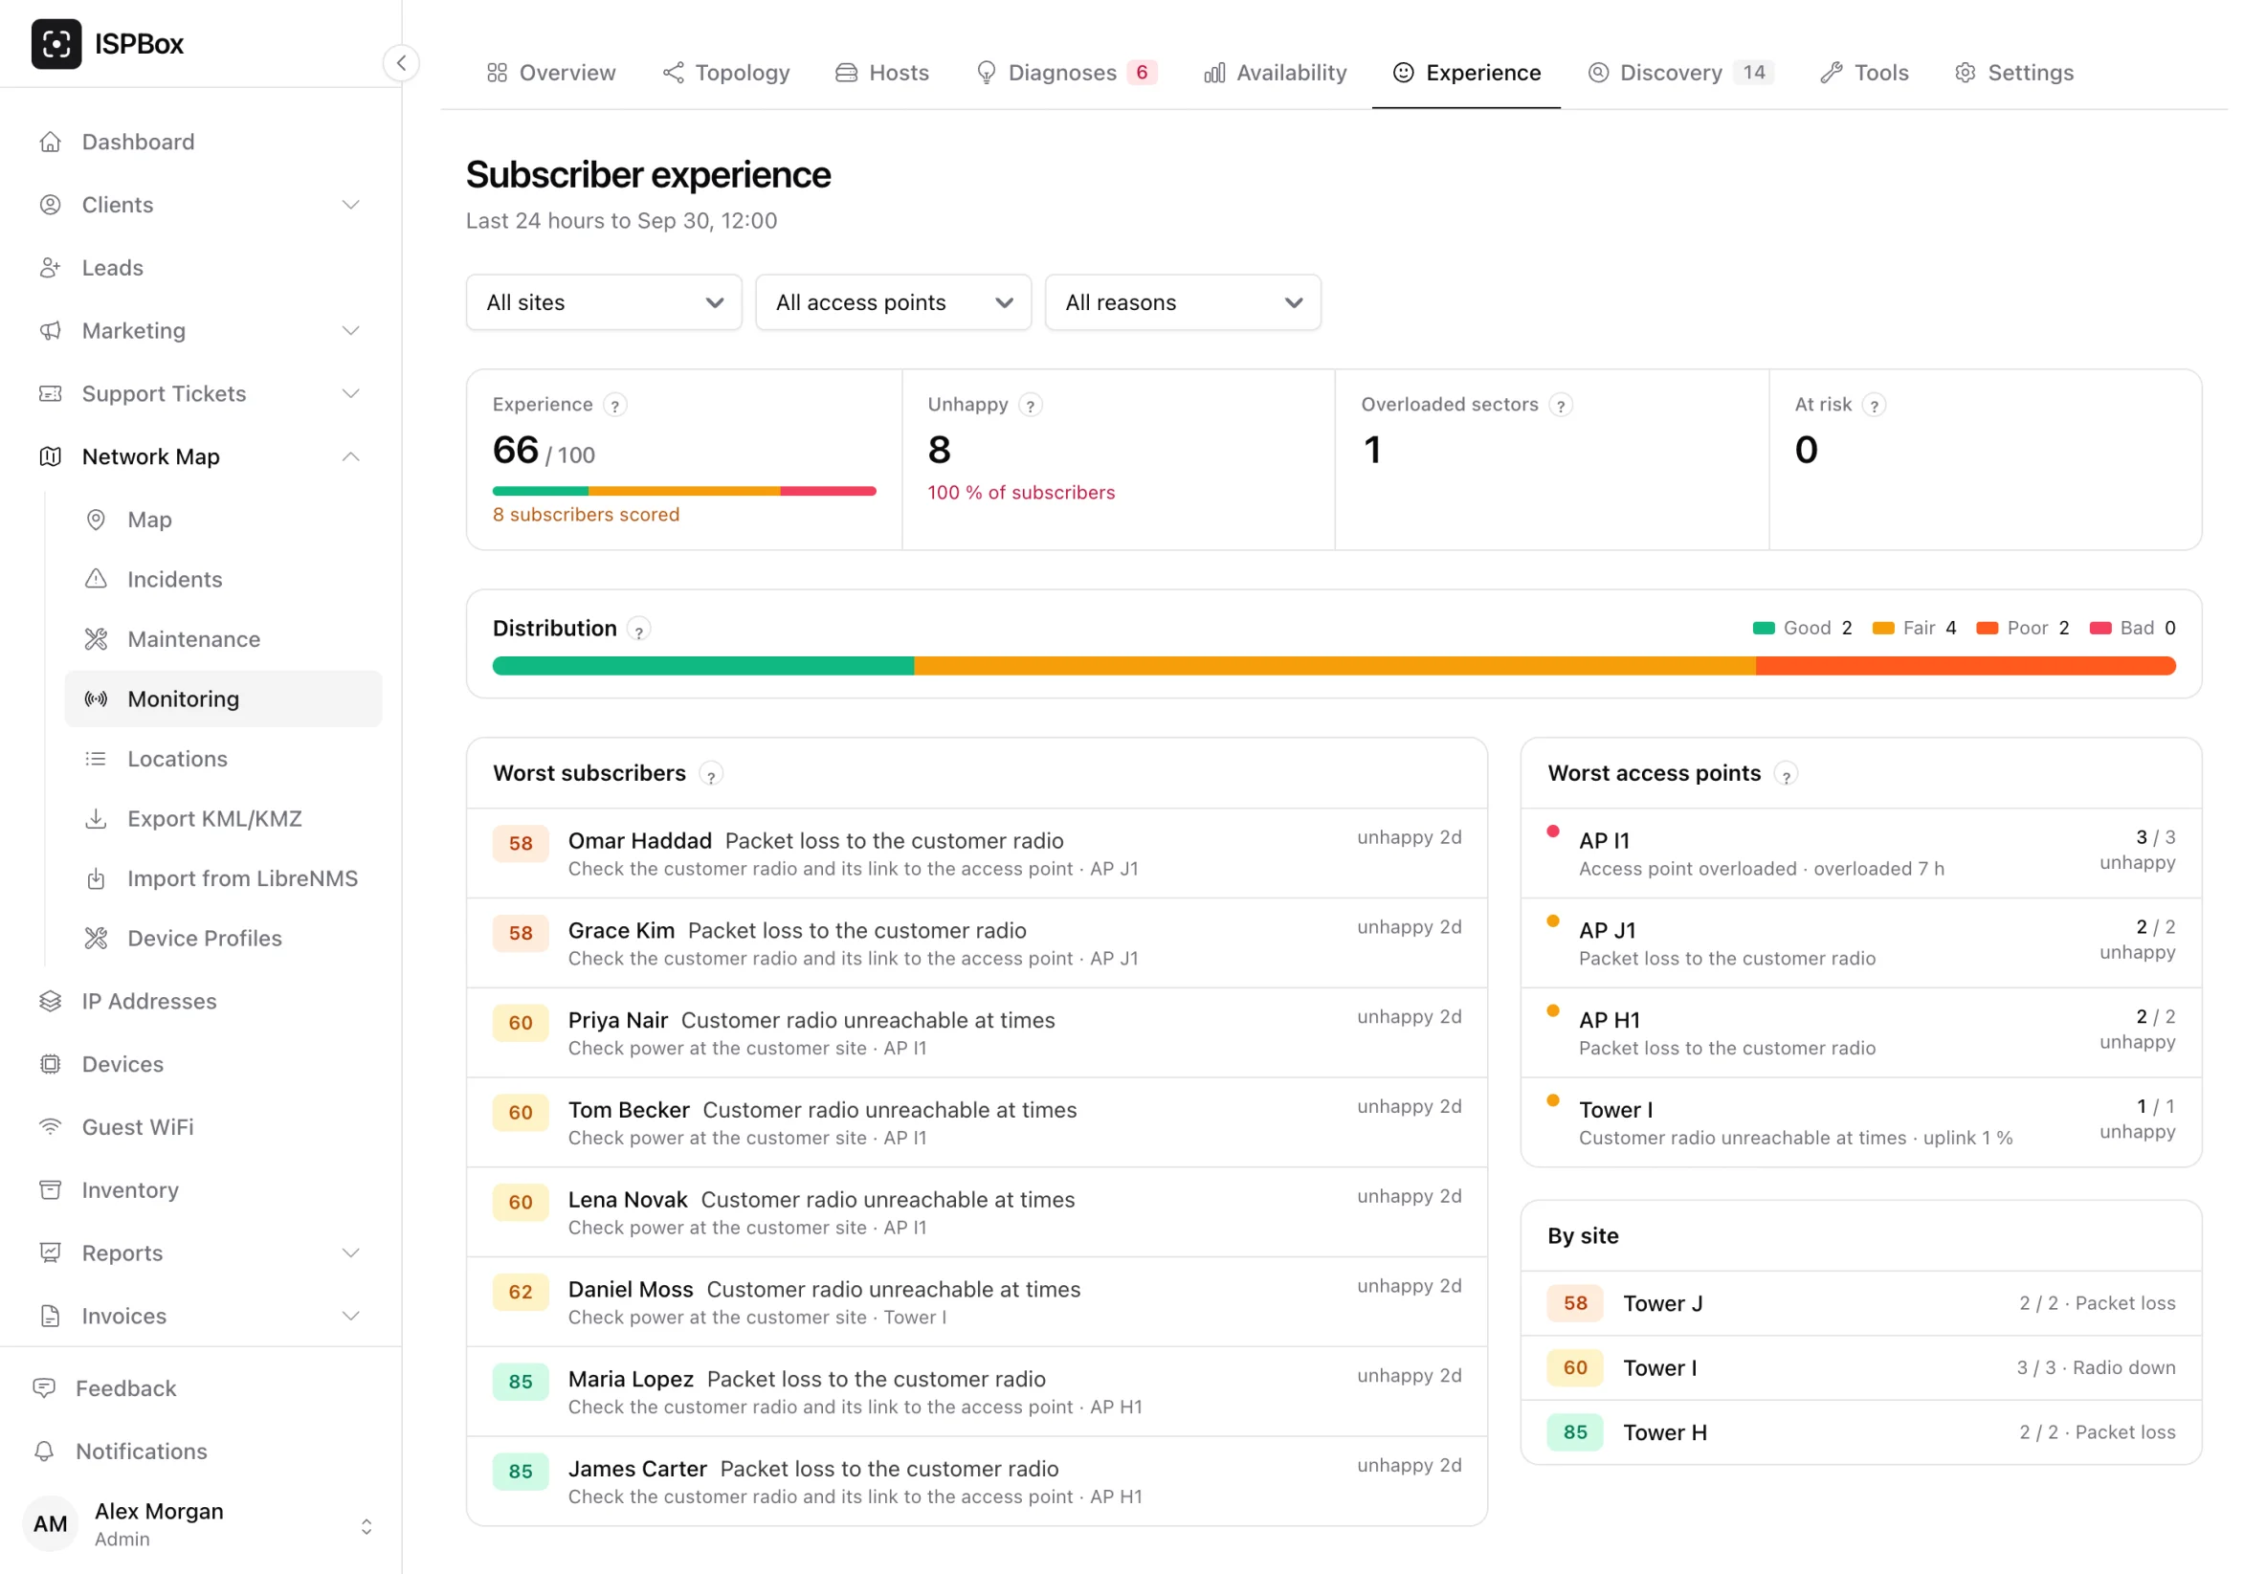
Task: Click the Device Profiles tools icon
Action: pyautogui.click(x=96, y=939)
